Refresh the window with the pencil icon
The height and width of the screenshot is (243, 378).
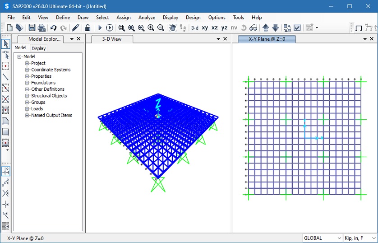[x=75, y=28]
